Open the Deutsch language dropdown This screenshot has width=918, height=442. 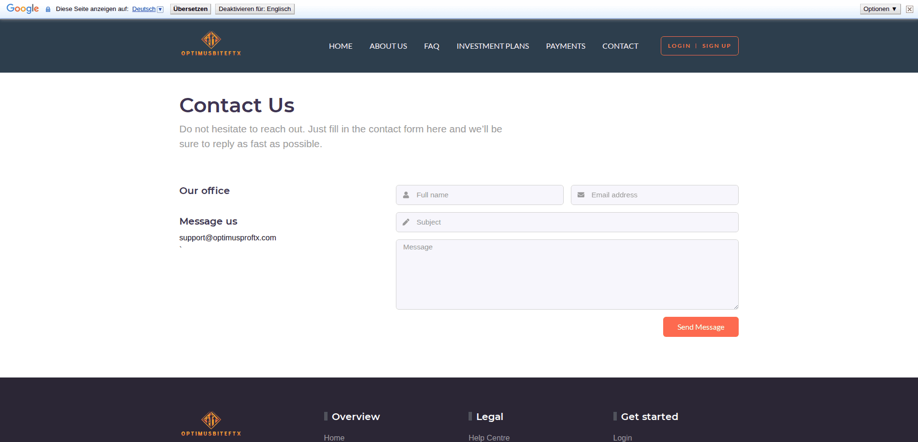(159, 9)
